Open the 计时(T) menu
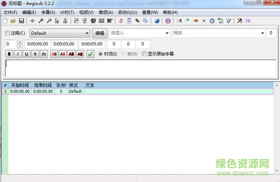The image size is (280, 182). [67, 12]
